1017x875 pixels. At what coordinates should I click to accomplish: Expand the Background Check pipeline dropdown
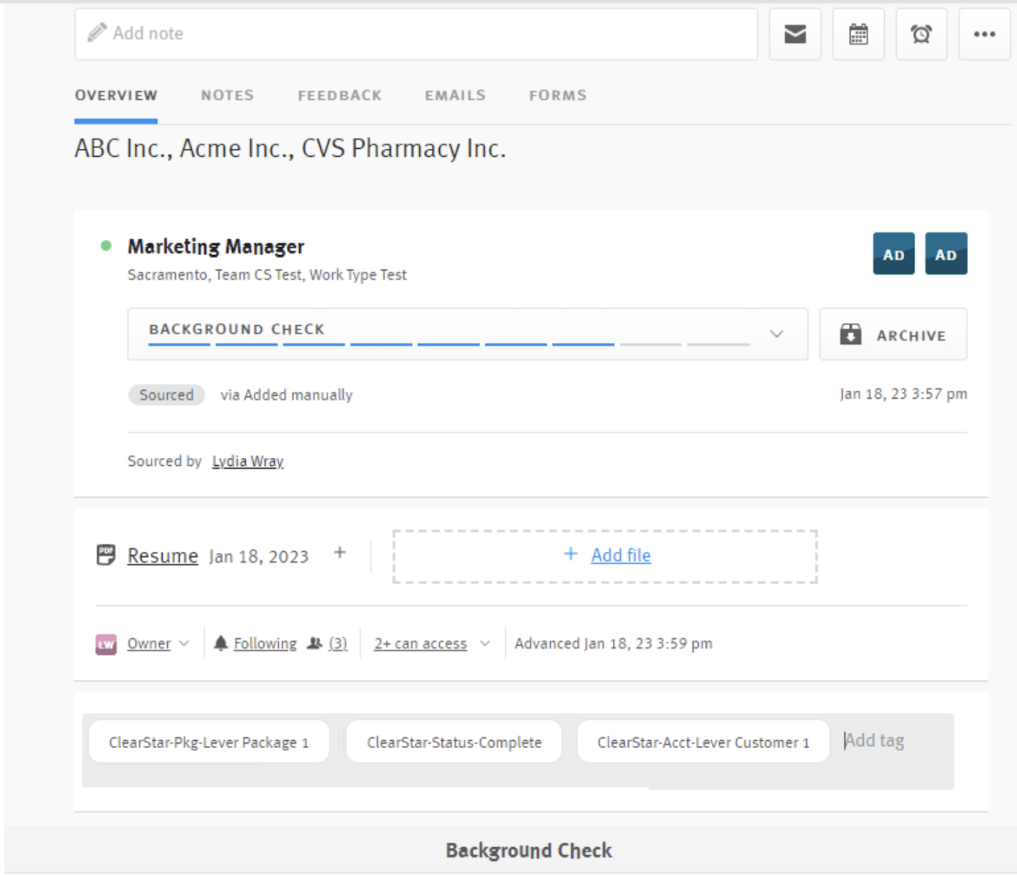click(x=776, y=334)
